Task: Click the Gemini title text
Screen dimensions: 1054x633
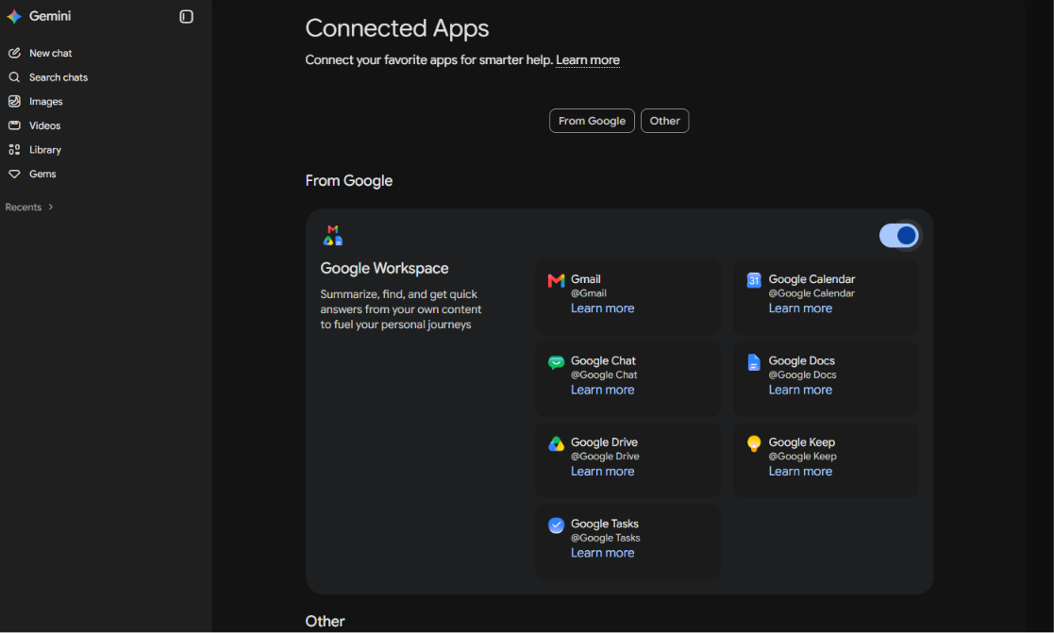Action: 50,16
